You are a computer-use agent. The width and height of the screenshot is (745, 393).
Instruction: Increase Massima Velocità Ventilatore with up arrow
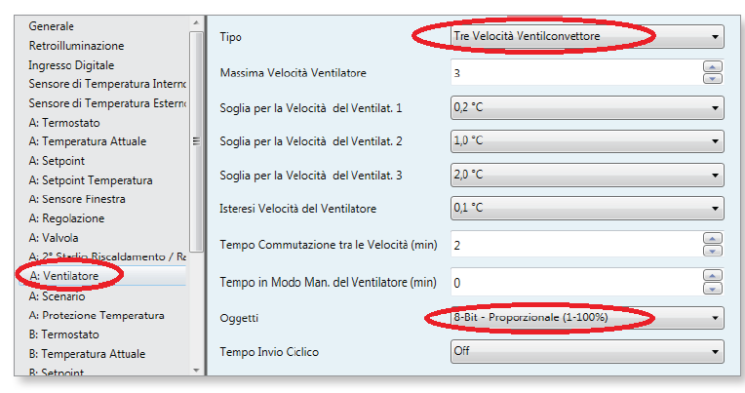pos(712,66)
